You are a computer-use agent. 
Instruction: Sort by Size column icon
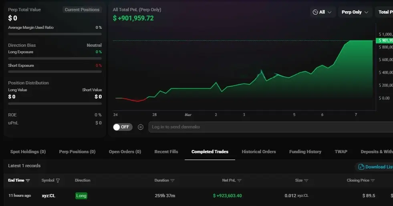click(x=306, y=180)
